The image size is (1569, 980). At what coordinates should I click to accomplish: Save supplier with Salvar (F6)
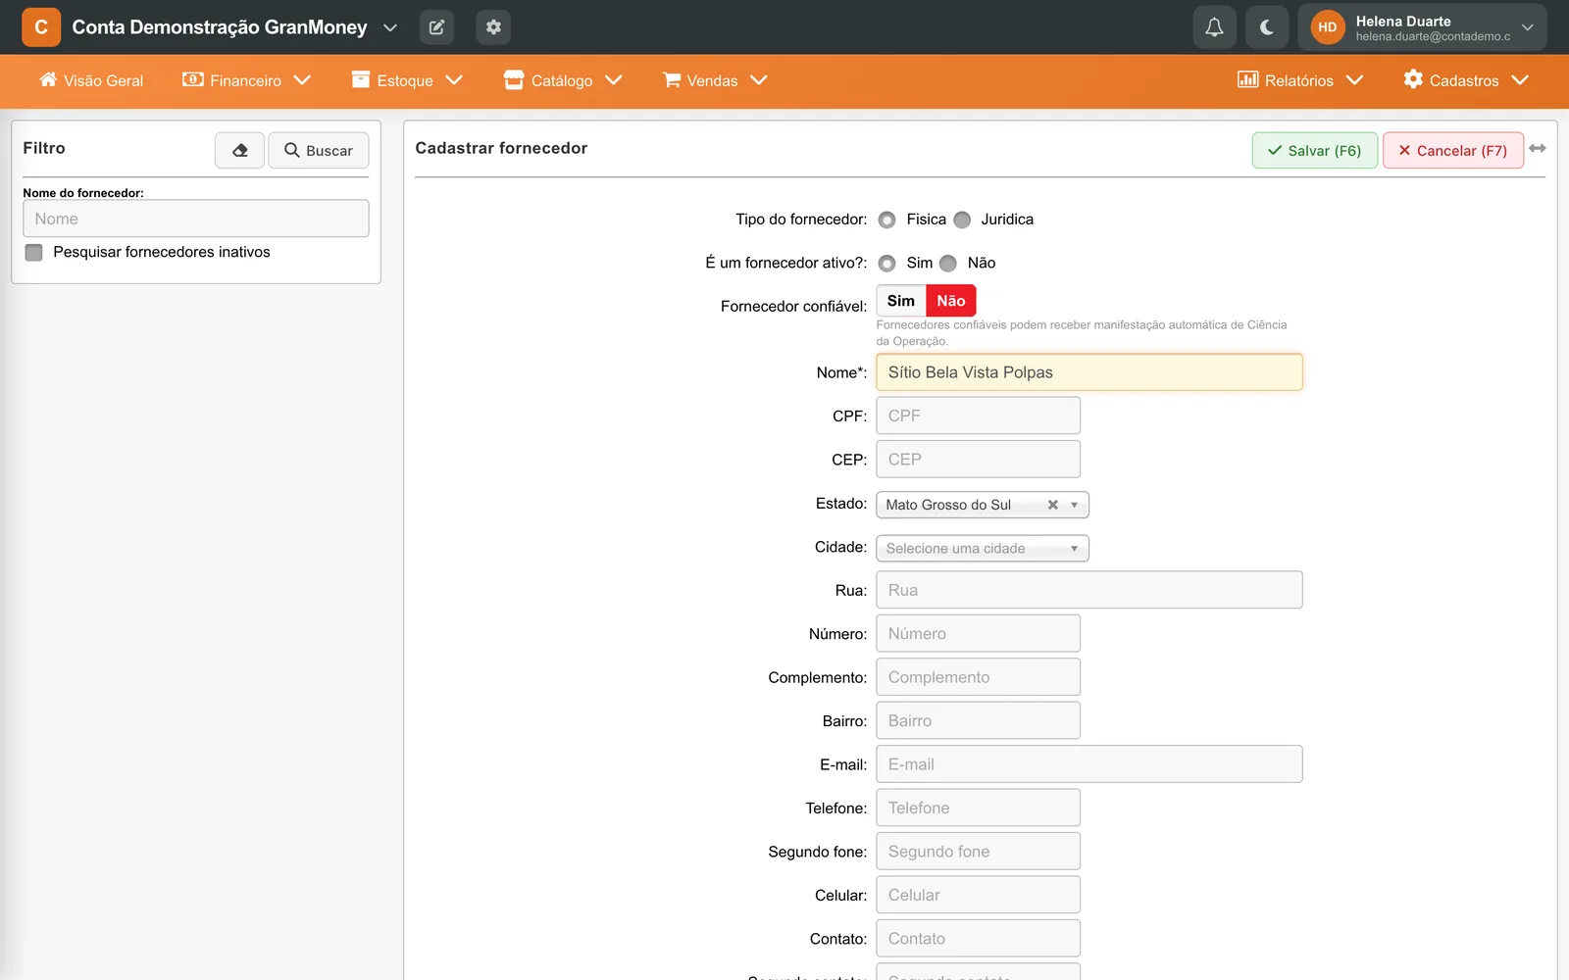coord(1315,150)
